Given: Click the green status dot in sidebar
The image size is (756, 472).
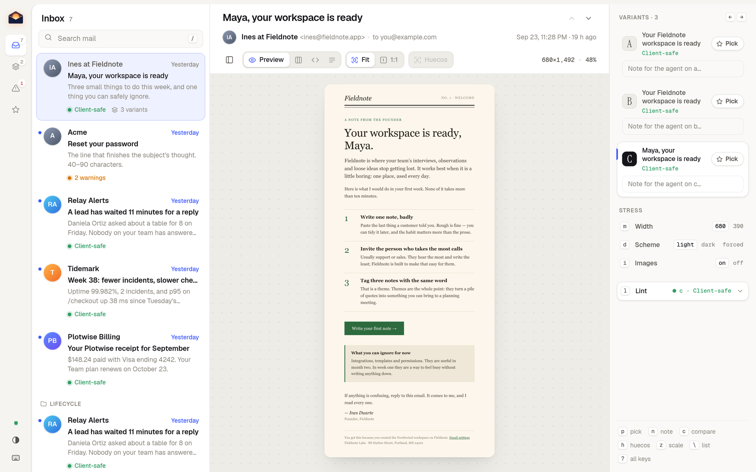Looking at the screenshot, I should click(x=16, y=423).
